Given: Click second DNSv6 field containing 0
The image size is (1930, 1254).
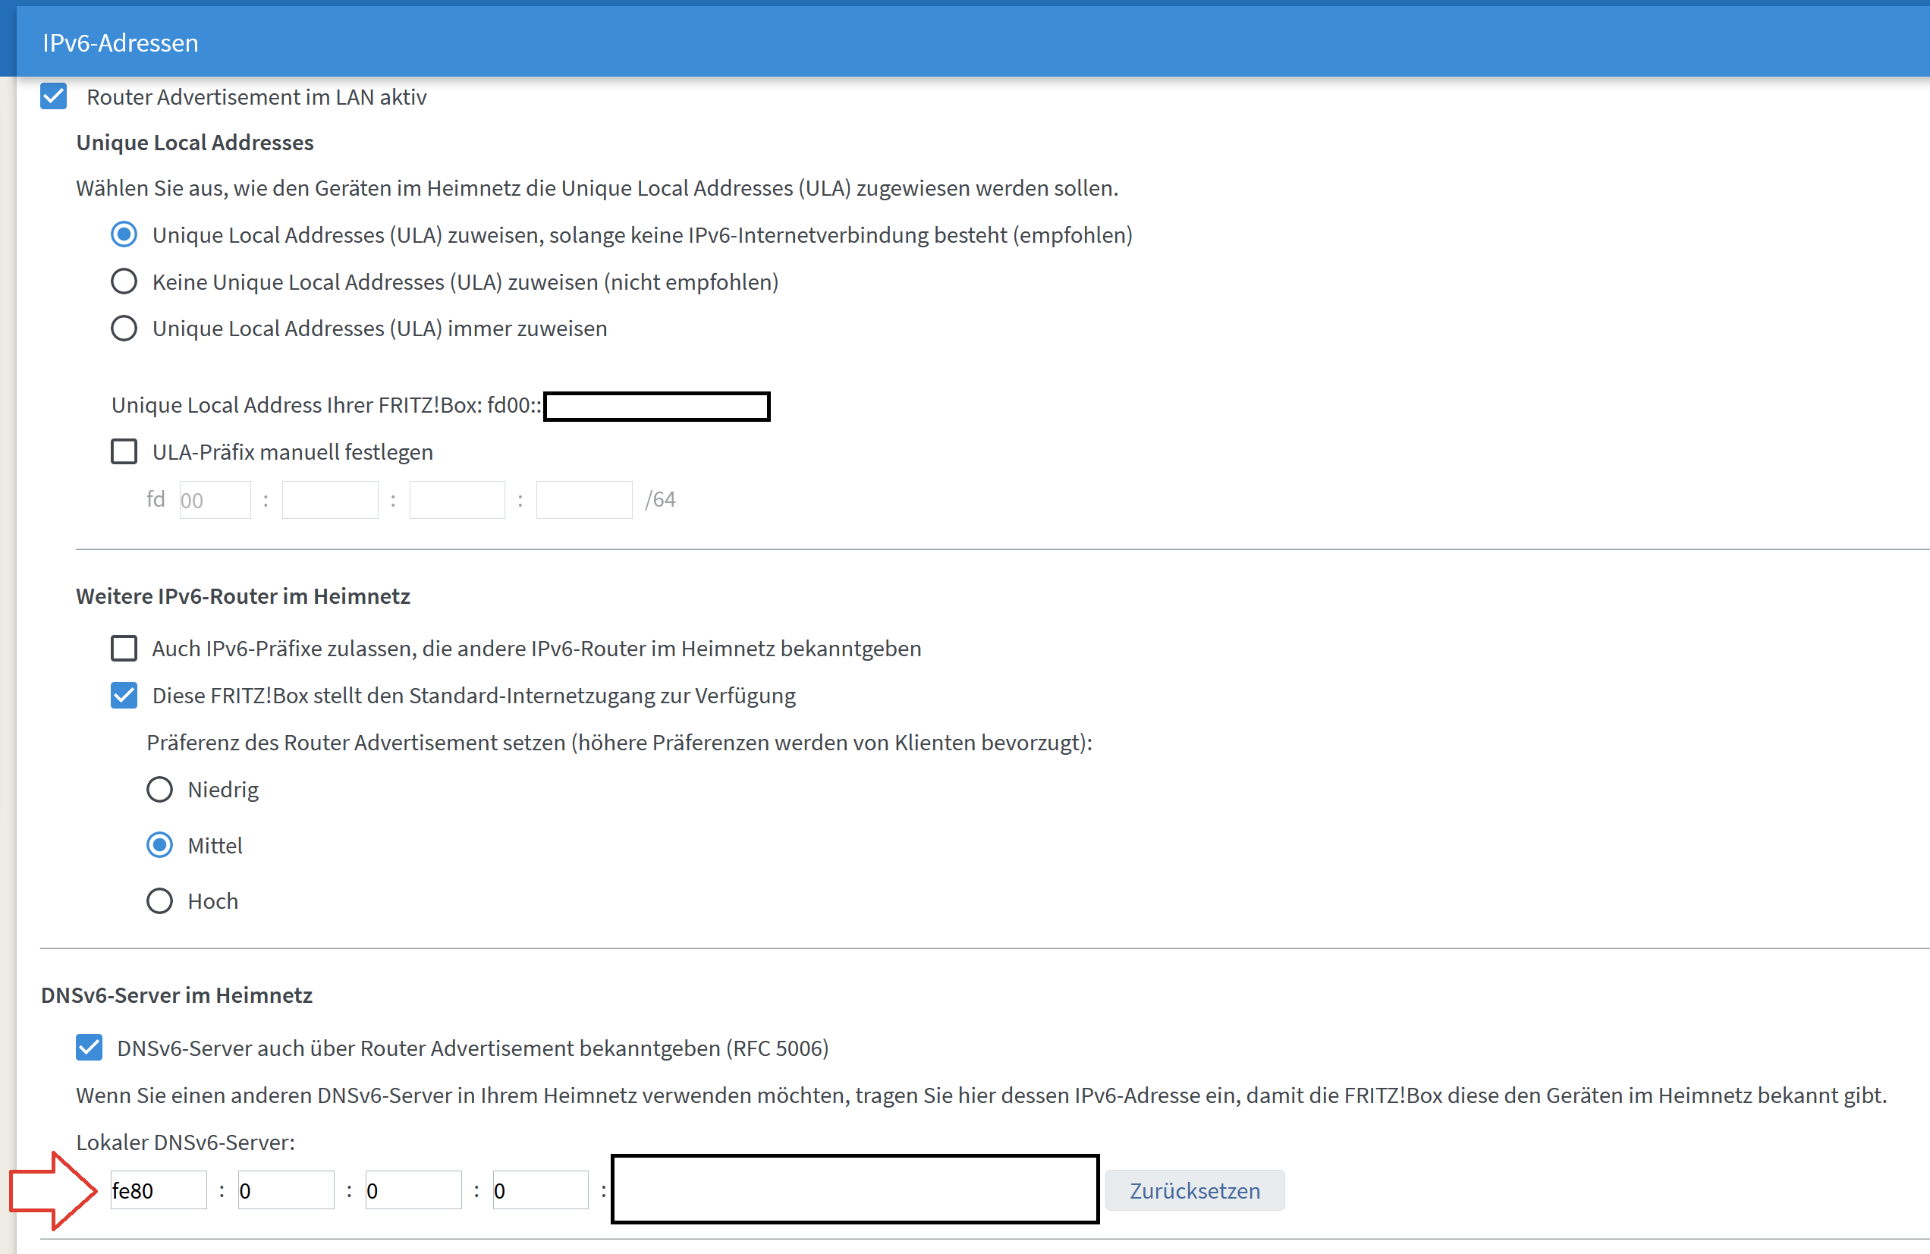Looking at the screenshot, I should [x=286, y=1190].
